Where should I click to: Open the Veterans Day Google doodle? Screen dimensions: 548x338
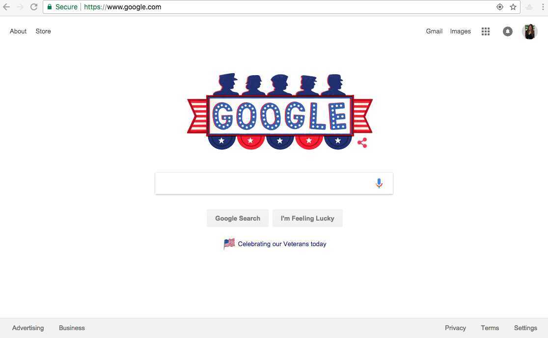coord(279,111)
